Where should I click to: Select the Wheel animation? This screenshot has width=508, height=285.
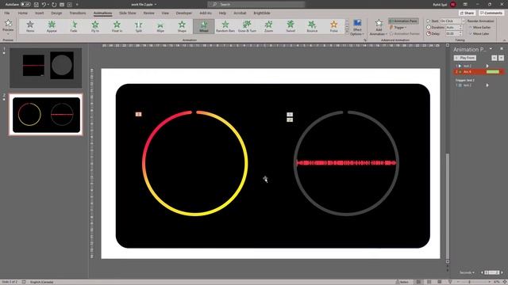click(x=204, y=26)
